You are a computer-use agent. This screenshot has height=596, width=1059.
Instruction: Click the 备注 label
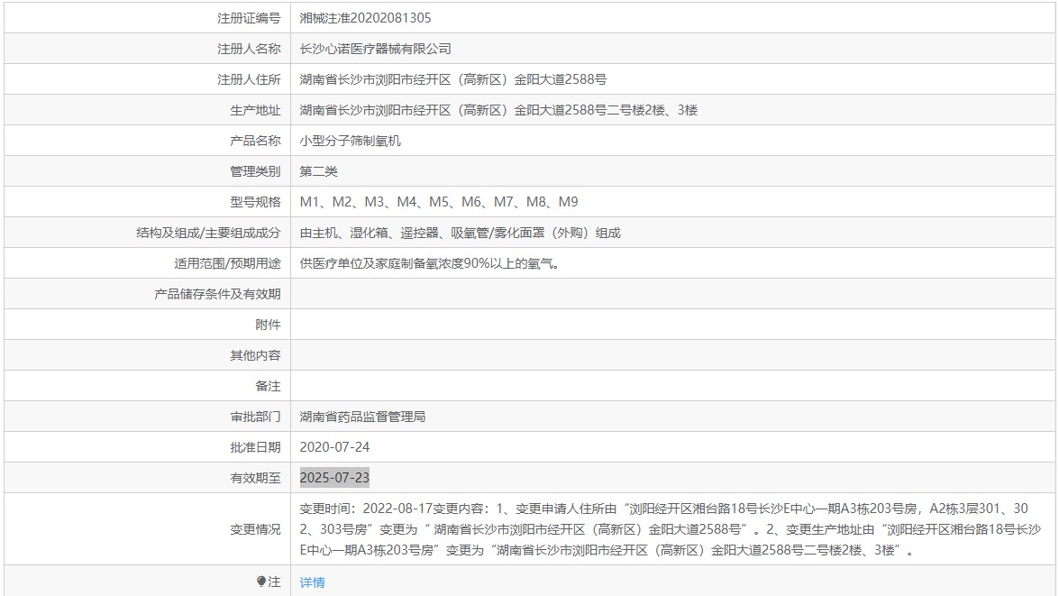pos(268,386)
